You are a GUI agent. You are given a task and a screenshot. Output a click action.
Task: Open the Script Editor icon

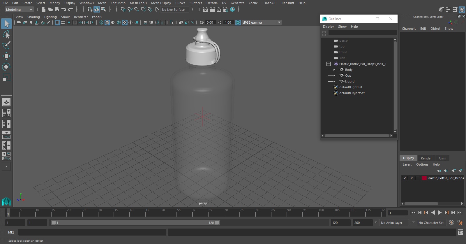coord(460,232)
